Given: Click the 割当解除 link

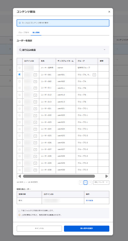Looking at the screenshot, I should (89, 200).
